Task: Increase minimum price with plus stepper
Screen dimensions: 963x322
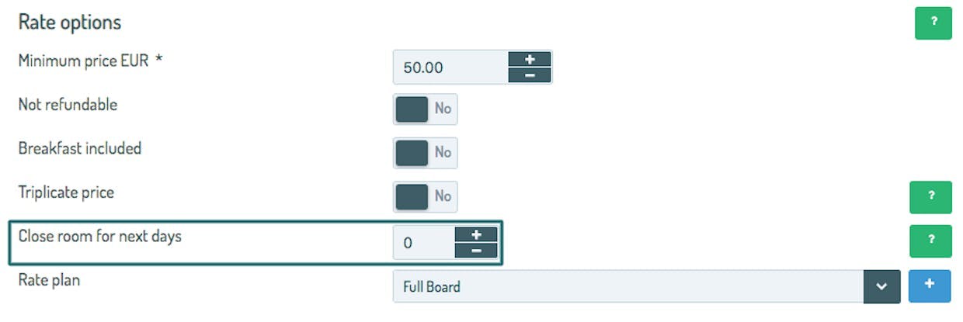Action: coord(530,59)
